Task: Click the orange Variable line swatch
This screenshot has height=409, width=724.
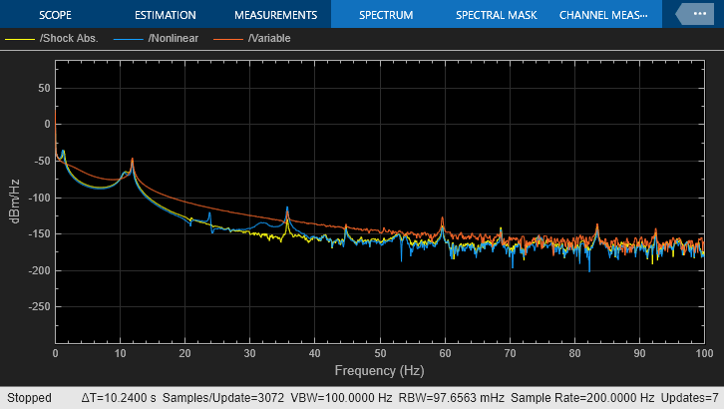Action: pyautogui.click(x=228, y=39)
